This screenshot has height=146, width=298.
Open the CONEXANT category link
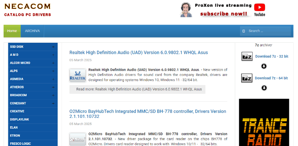coord(18,103)
